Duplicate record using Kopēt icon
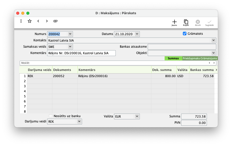This screenshot has height=146, width=232. pyautogui.click(x=186, y=23)
